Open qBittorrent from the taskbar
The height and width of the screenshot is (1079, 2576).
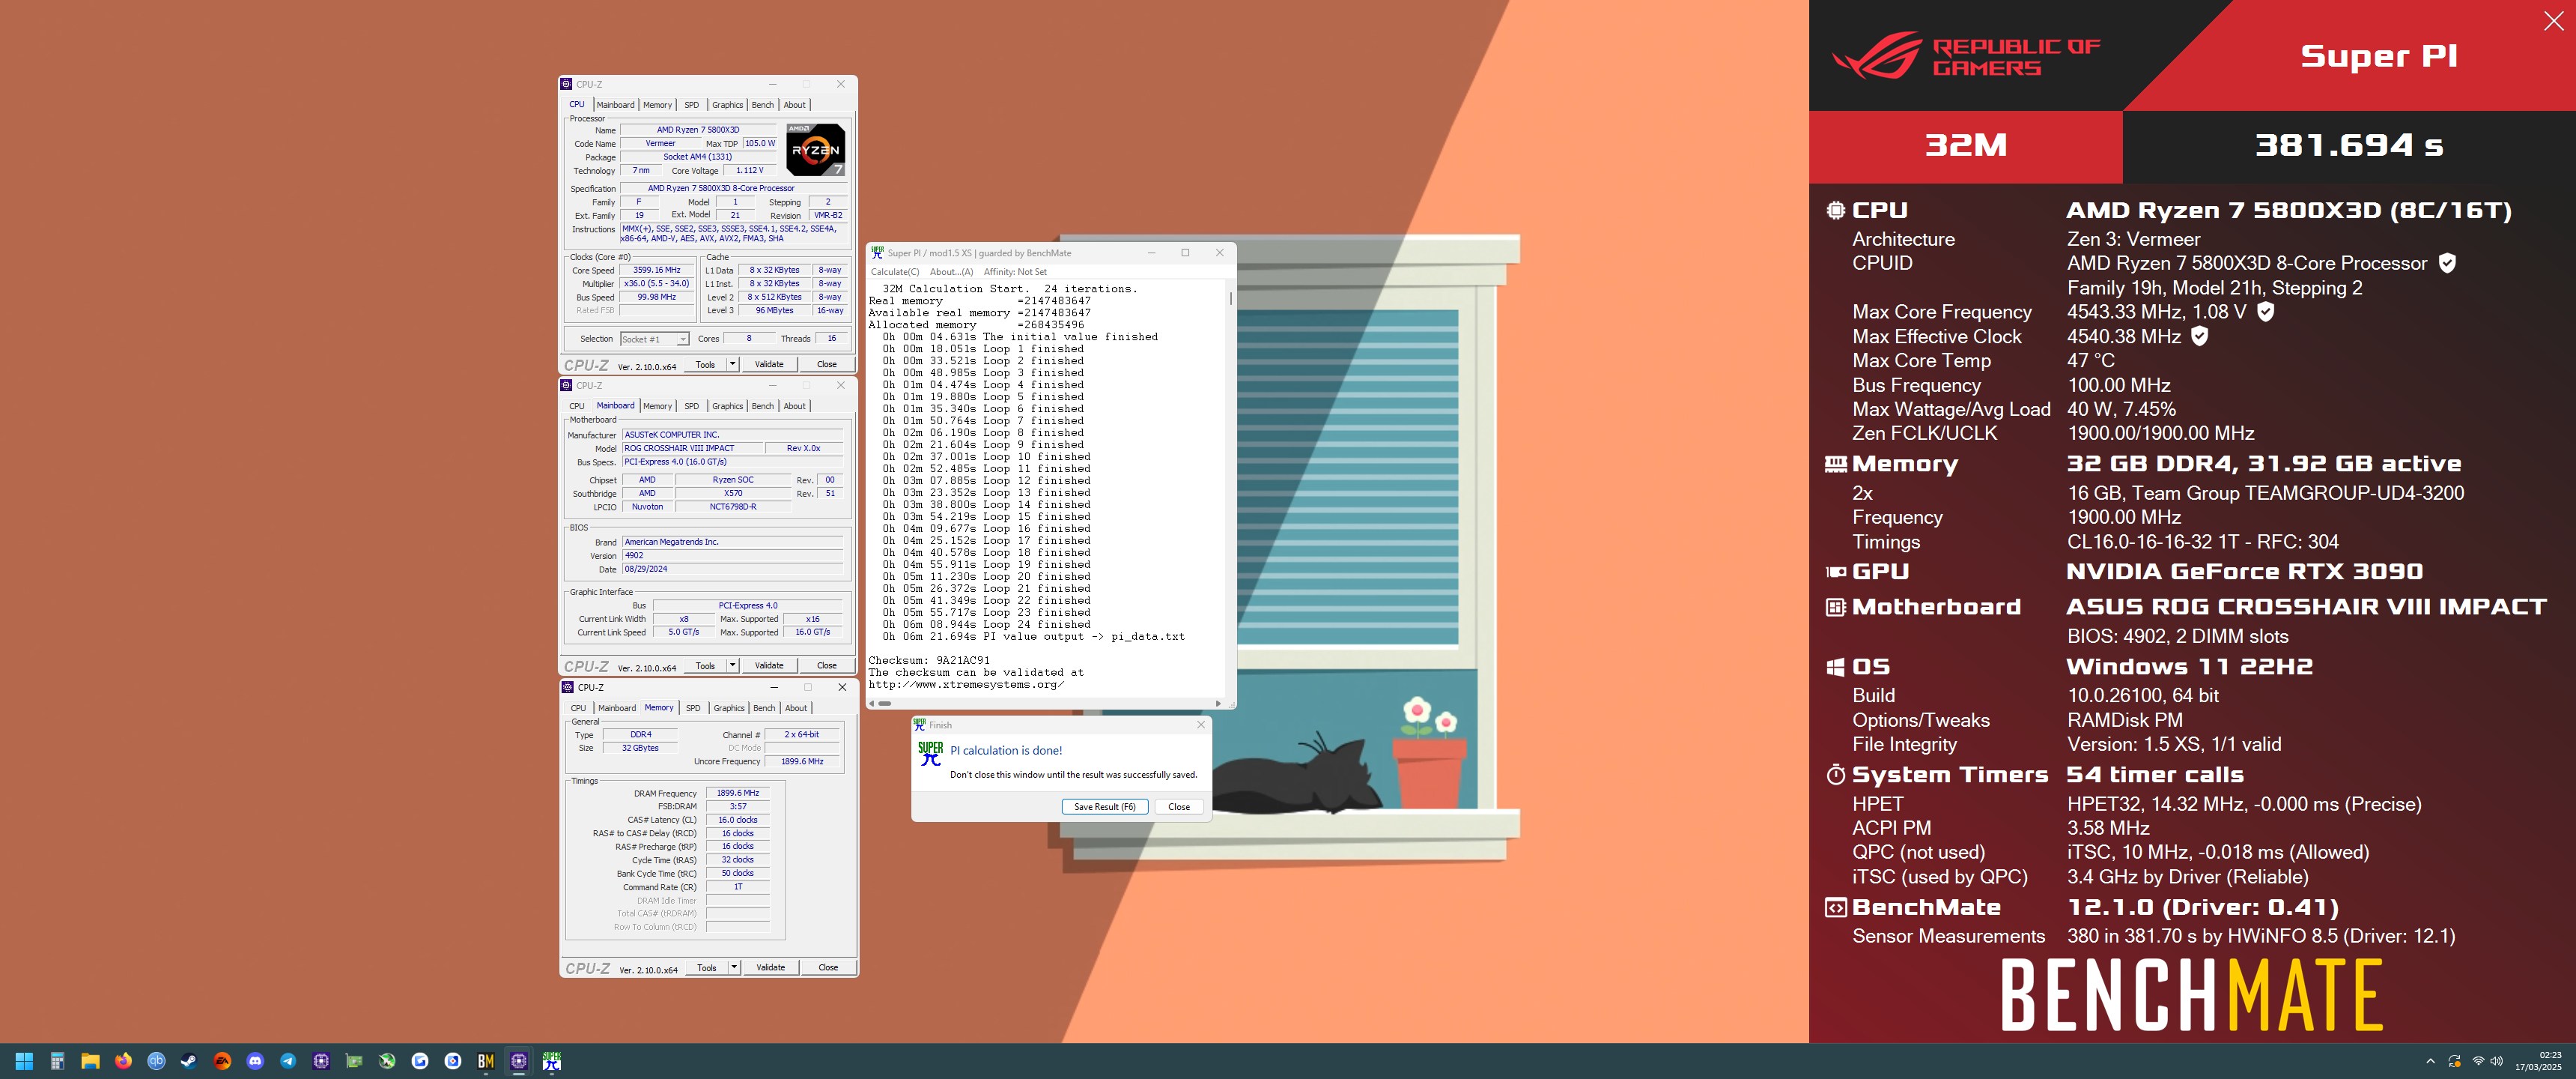[x=157, y=1061]
